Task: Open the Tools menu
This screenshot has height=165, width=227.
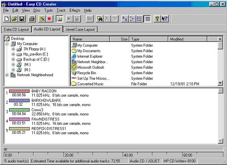Action: pos(48,10)
